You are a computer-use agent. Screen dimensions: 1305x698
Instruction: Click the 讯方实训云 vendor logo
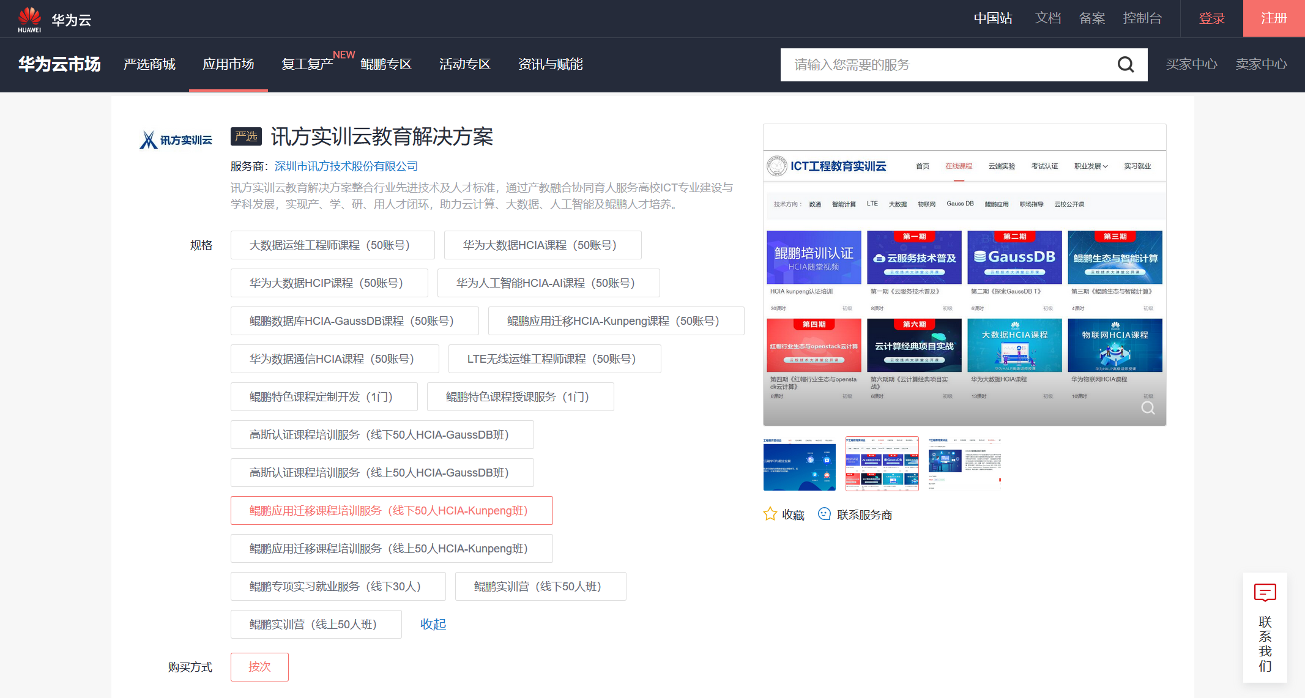(x=176, y=139)
